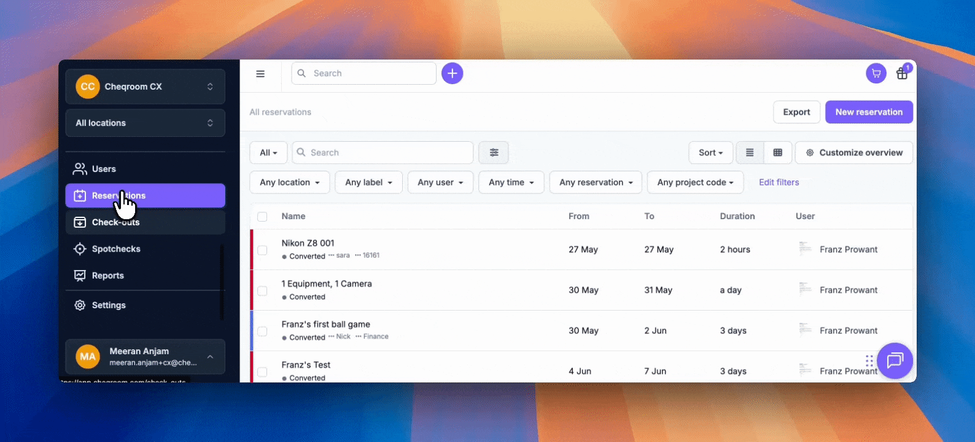The image size is (975, 442).
Task: Click the sidebar vertical scrollbar
Action: [x=222, y=282]
